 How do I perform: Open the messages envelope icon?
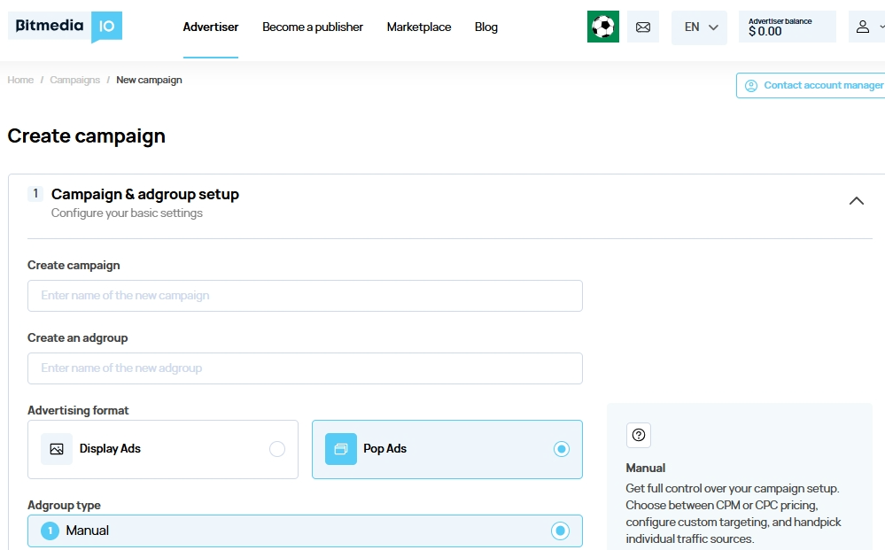pyautogui.click(x=643, y=27)
